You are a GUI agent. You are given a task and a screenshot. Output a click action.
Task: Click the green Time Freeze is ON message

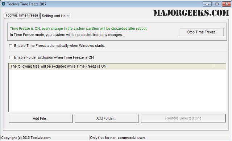click(x=79, y=28)
